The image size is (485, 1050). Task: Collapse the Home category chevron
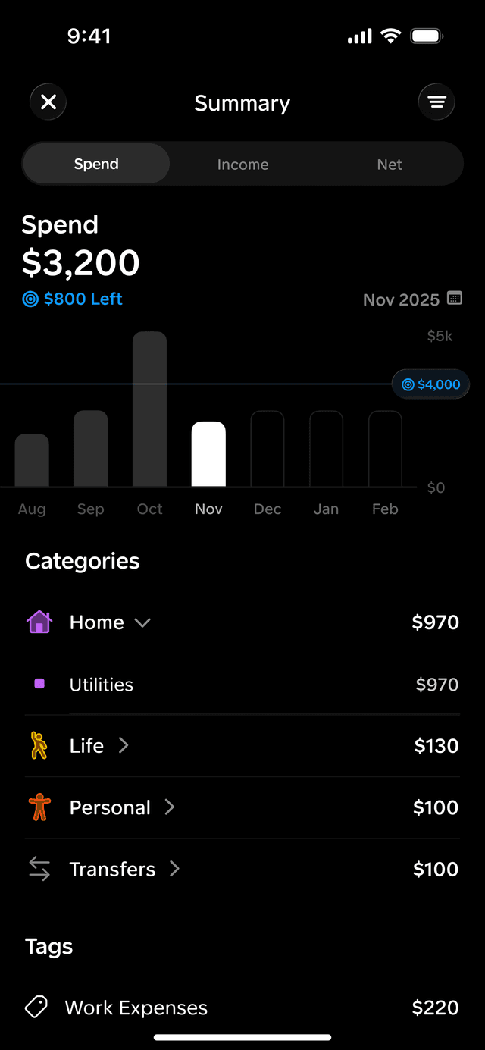point(142,622)
